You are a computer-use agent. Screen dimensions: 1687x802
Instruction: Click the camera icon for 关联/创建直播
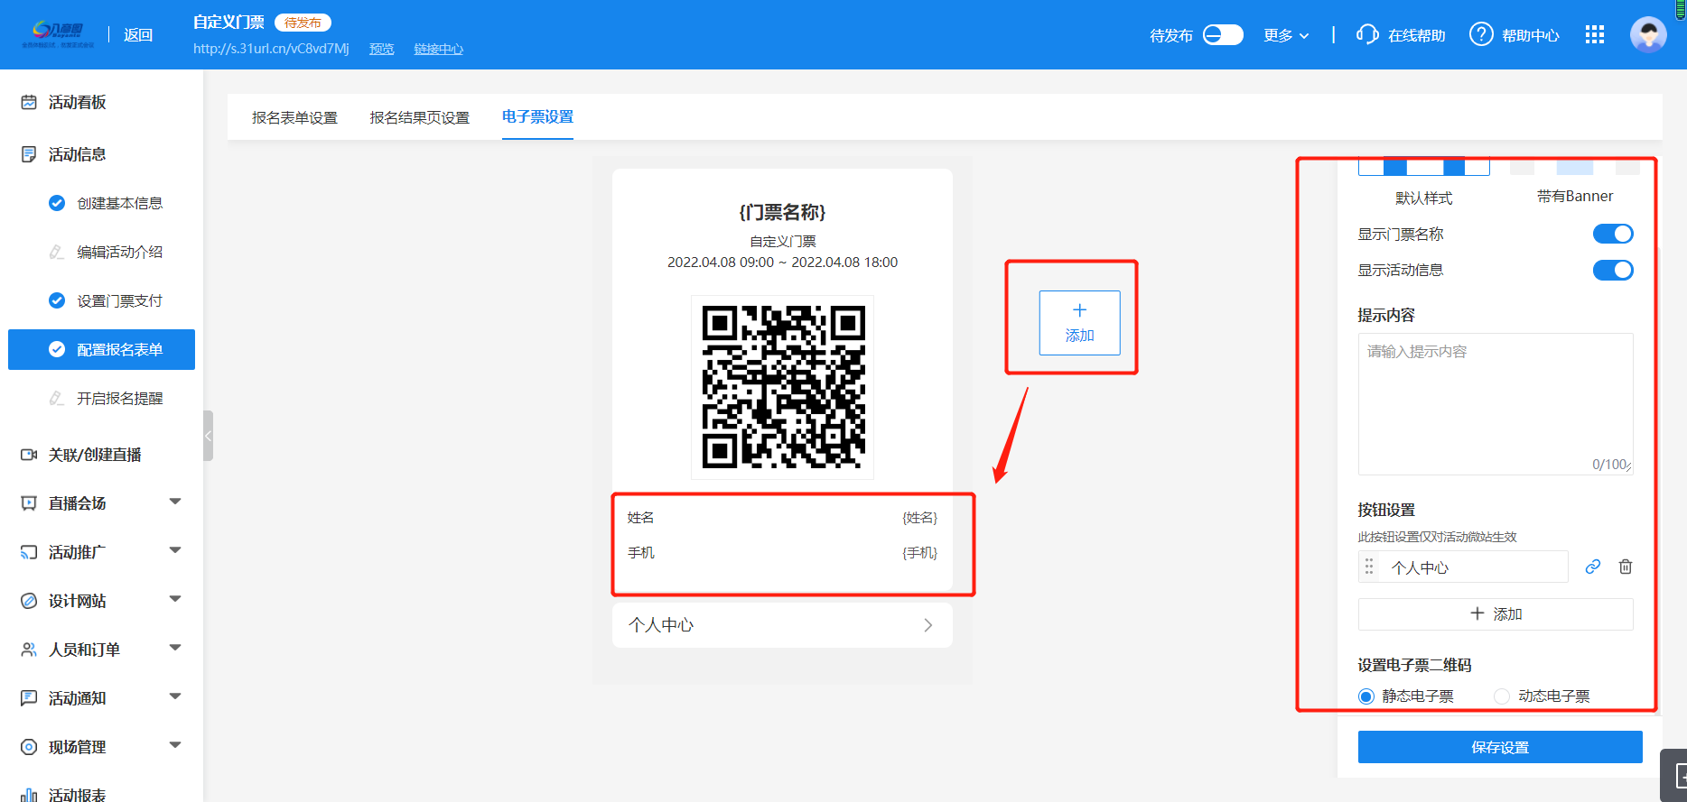[x=29, y=455]
